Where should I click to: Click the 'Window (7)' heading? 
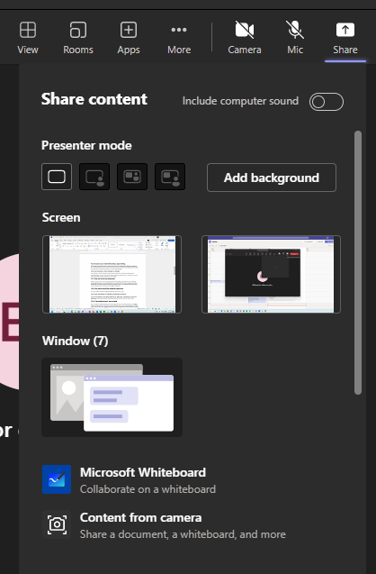[75, 342]
